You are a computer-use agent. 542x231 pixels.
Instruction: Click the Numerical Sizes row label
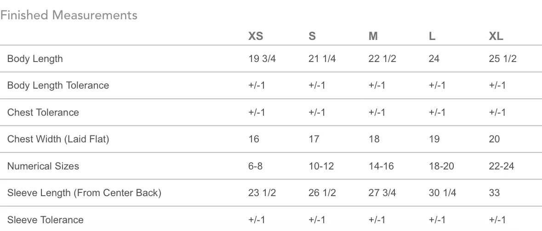(43, 166)
